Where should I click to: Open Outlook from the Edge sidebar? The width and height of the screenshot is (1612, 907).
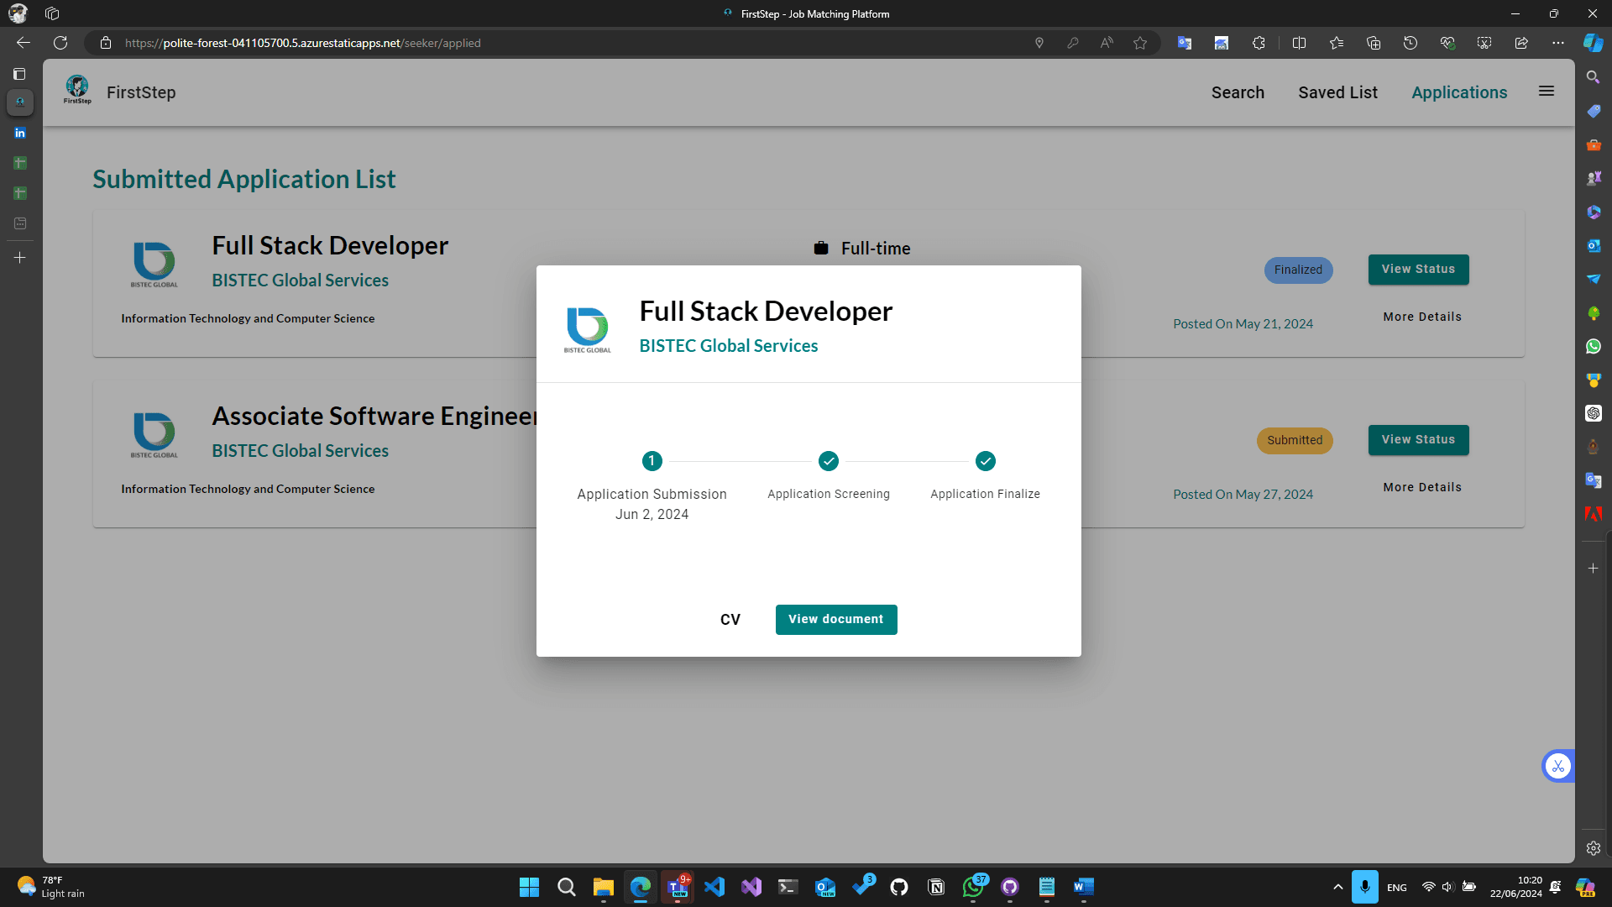point(1594,245)
